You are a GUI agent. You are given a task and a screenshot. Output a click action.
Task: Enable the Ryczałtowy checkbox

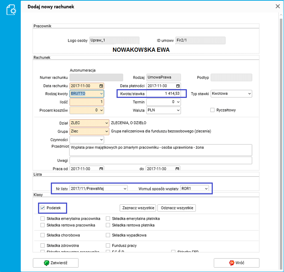[212, 110]
